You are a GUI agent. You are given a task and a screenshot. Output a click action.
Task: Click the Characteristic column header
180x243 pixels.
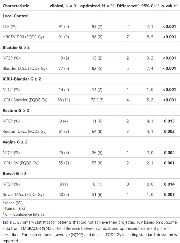[16, 6]
